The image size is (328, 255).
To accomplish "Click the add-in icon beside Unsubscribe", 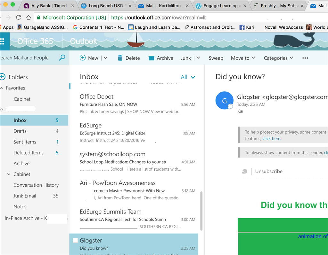I will 244,171.
